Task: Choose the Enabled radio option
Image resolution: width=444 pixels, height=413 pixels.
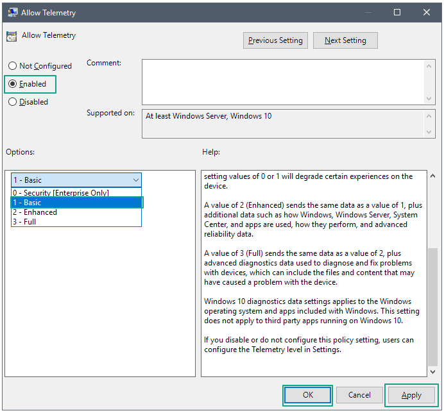Action: (12, 84)
